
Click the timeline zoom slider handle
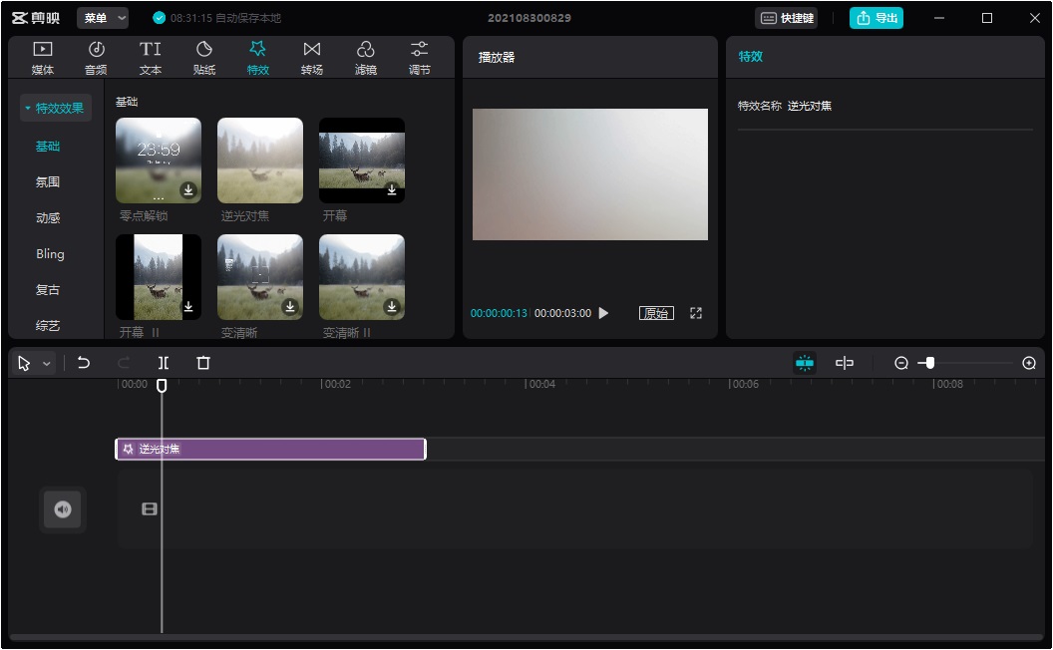click(x=930, y=363)
